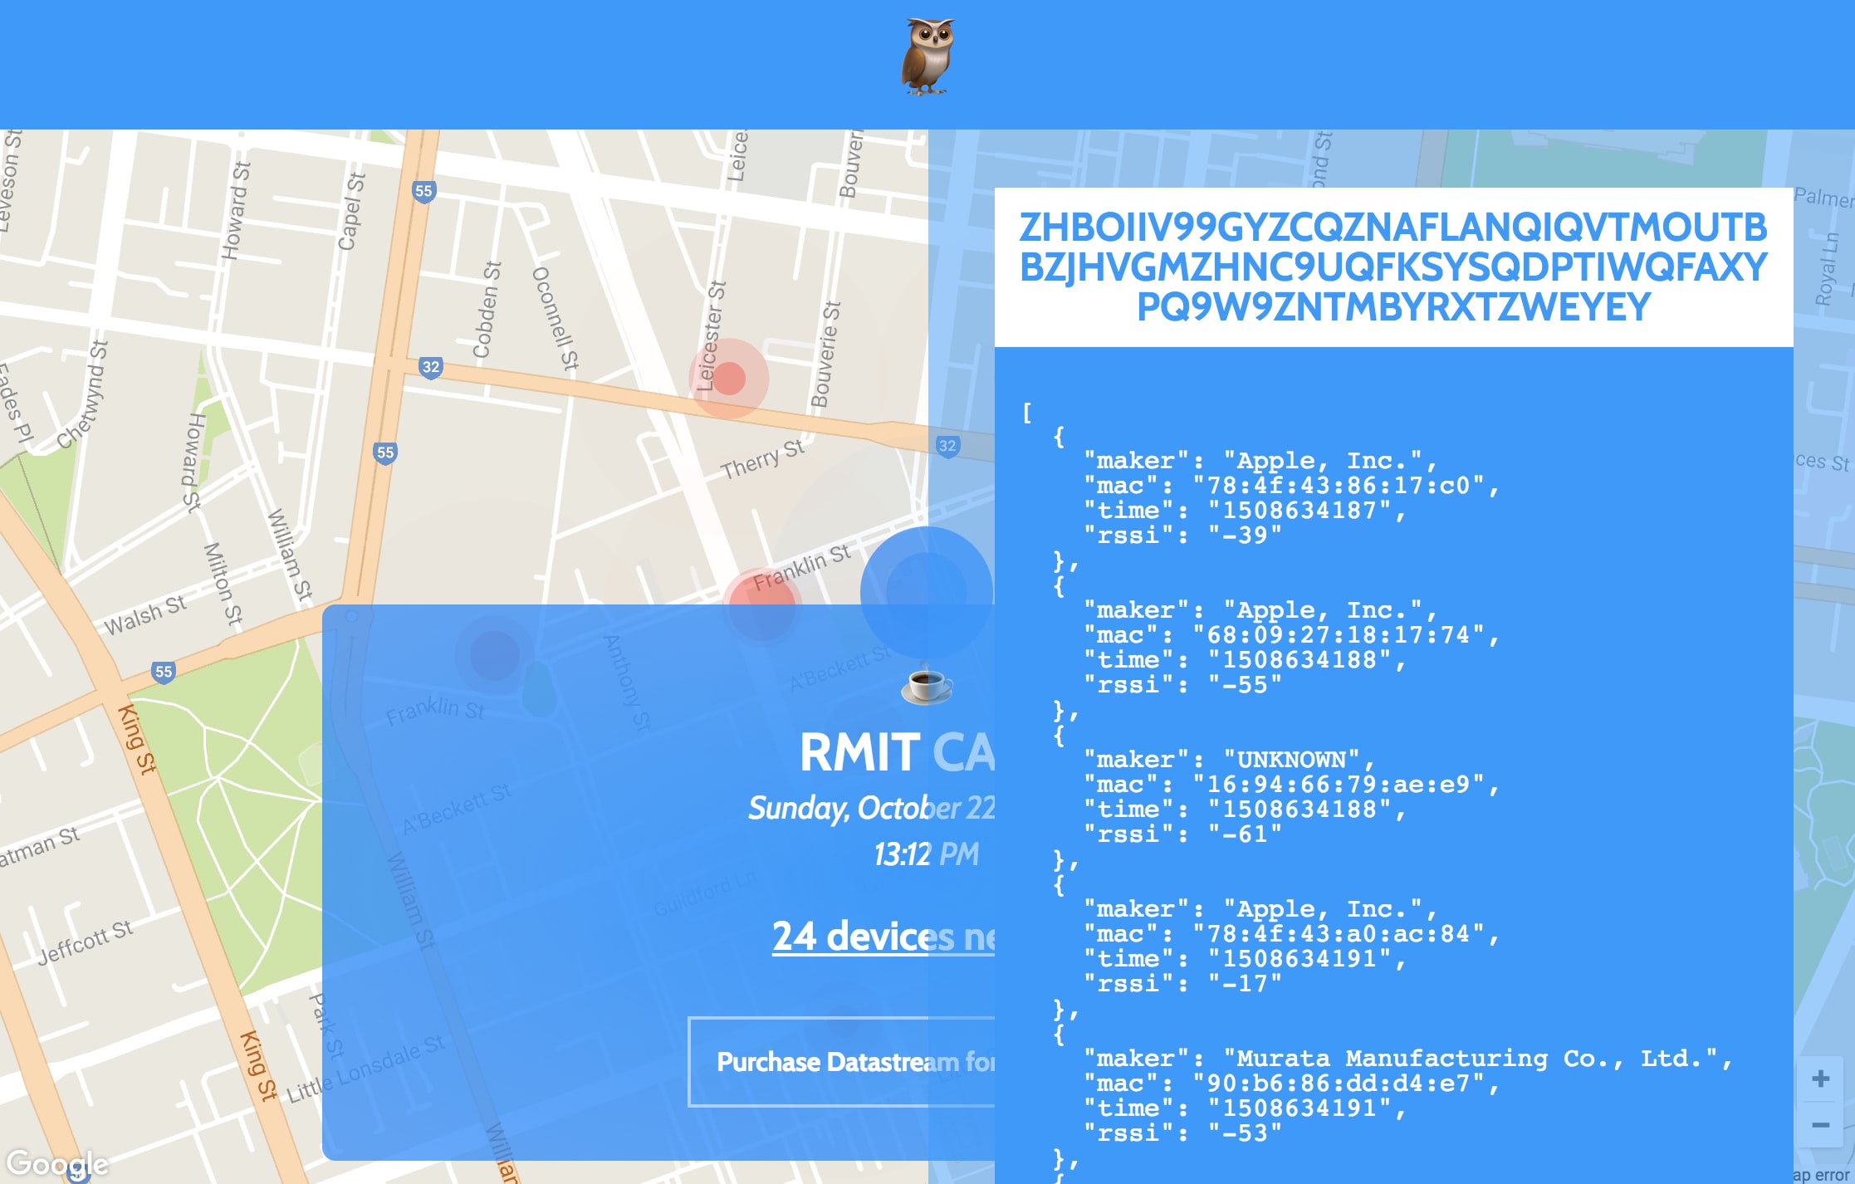Click the long ZHBOIIV99 address heading
The image size is (1855, 1184).
point(1393,267)
